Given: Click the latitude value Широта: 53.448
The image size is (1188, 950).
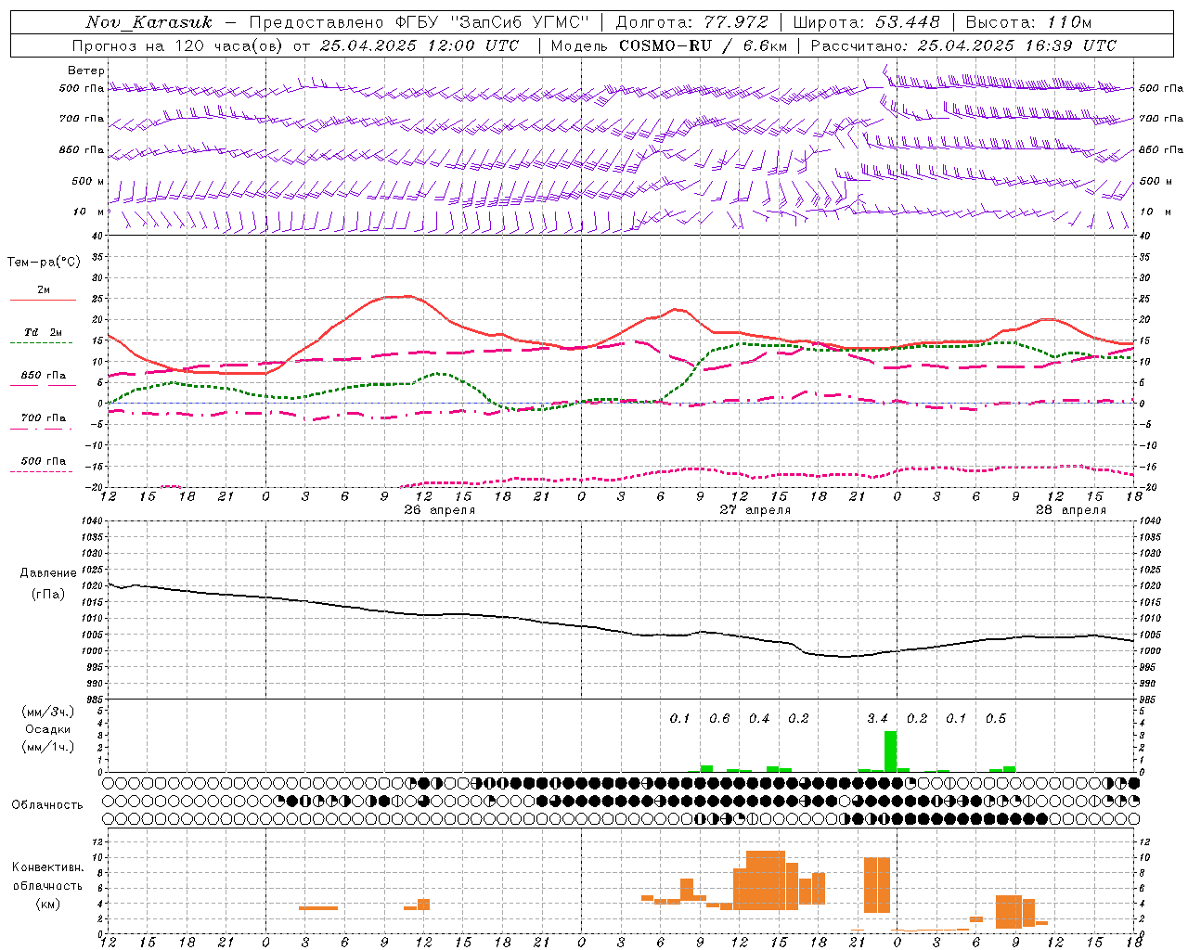Looking at the screenshot, I should tap(866, 22).
